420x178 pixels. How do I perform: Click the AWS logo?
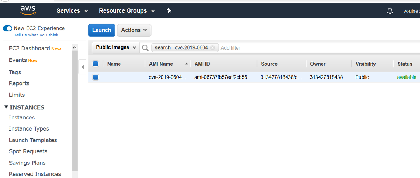[28, 10]
